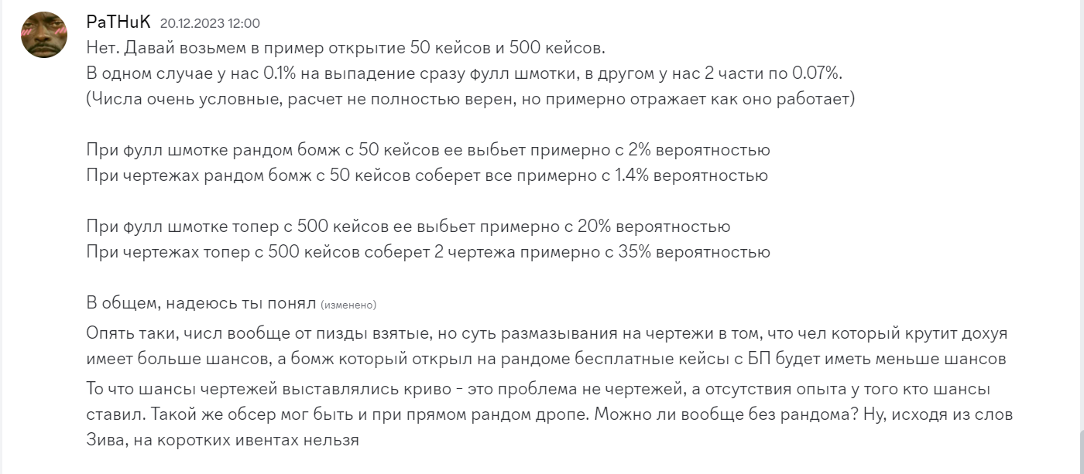Click the line starting "имеет больше шансов"

pos(546,359)
